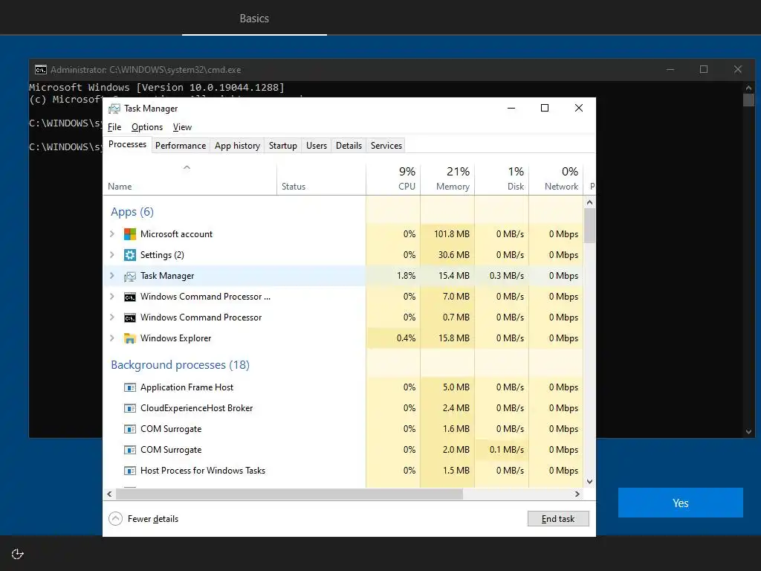Screen dimensions: 761x571
Task: Open the Basics tab at top
Action: pos(254,19)
